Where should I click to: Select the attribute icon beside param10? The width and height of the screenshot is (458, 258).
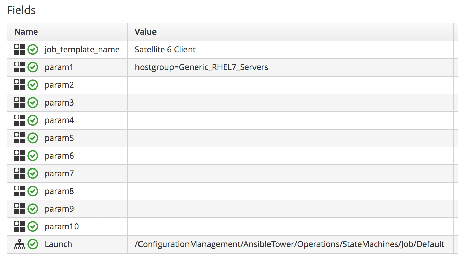pyautogui.click(x=20, y=227)
